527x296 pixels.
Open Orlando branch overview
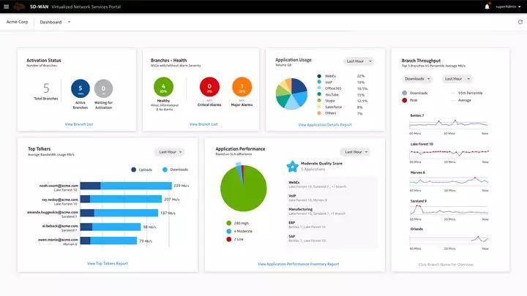(416, 229)
